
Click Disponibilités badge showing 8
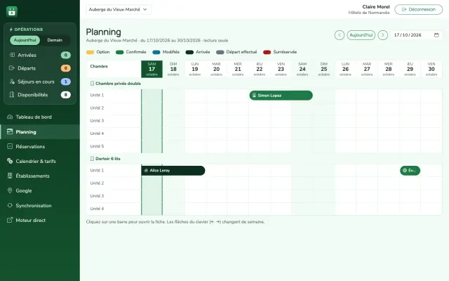[65, 95]
